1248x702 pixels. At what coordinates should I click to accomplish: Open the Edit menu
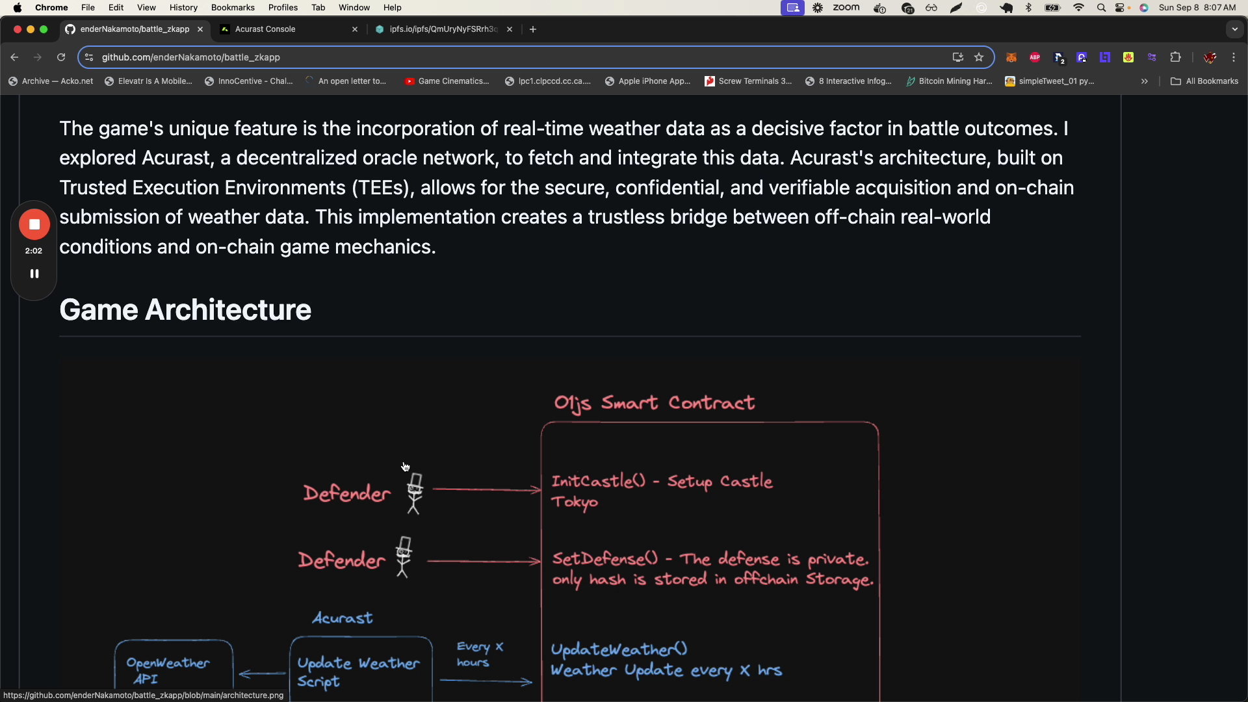coord(116,7)
